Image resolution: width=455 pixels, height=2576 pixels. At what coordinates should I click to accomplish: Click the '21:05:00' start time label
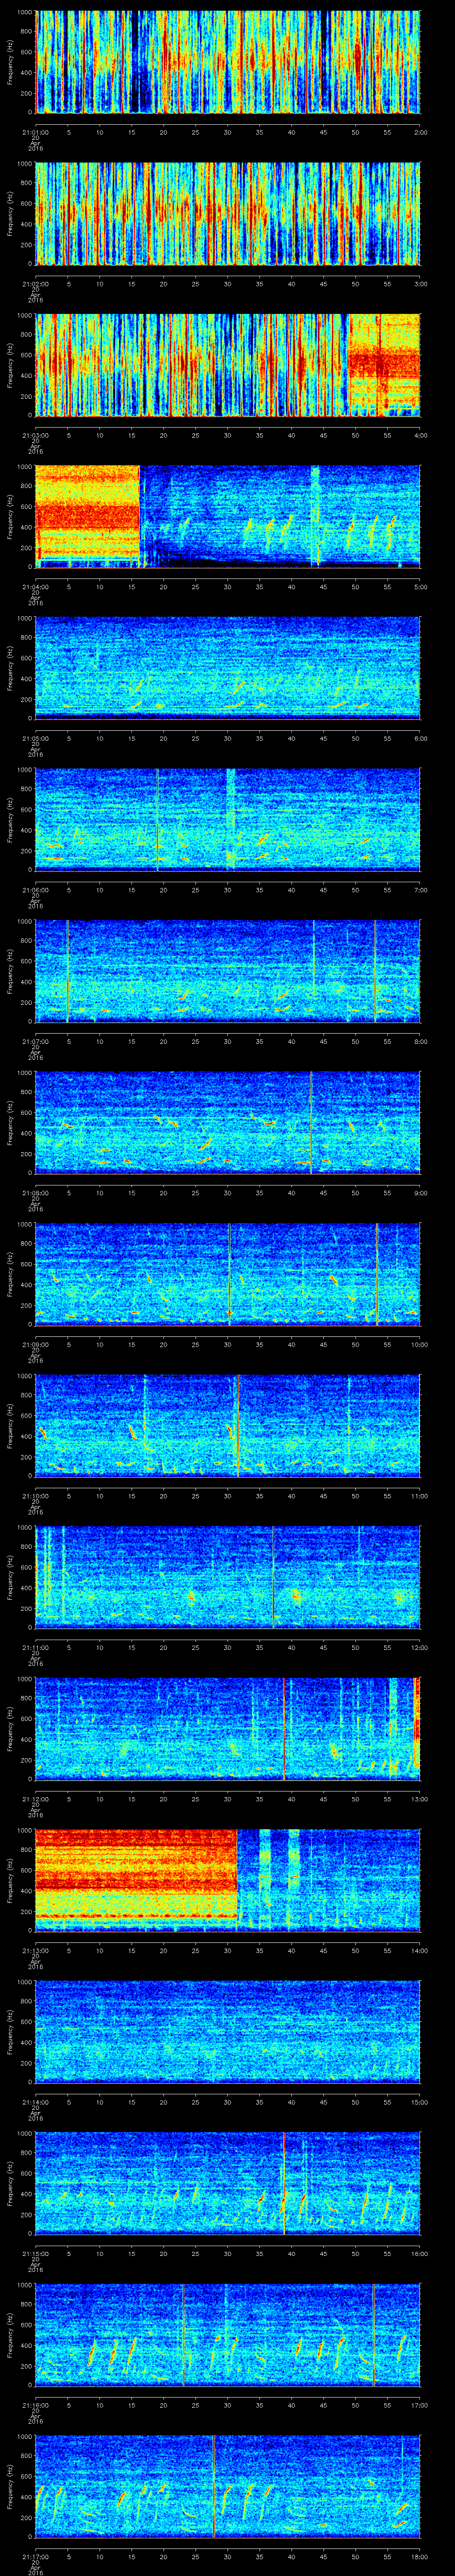(36, 738)
